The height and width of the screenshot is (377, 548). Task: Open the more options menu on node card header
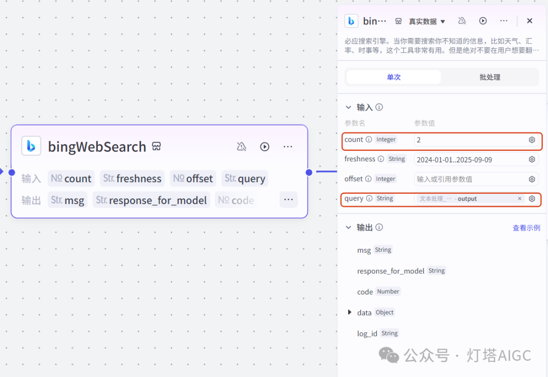pos(288,147)
